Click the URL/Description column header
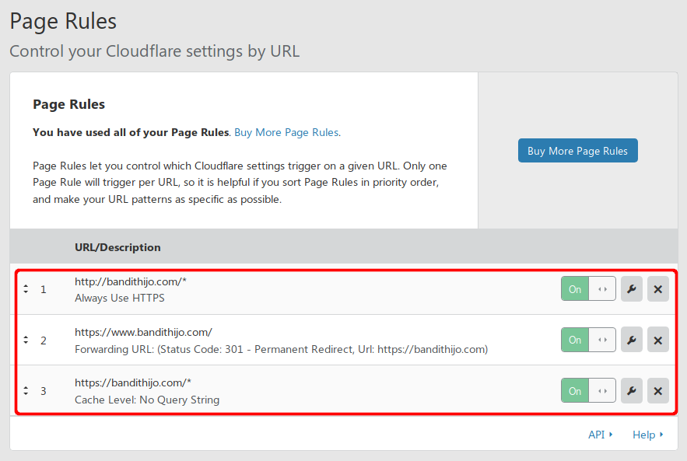 click(x=117, y=247)
